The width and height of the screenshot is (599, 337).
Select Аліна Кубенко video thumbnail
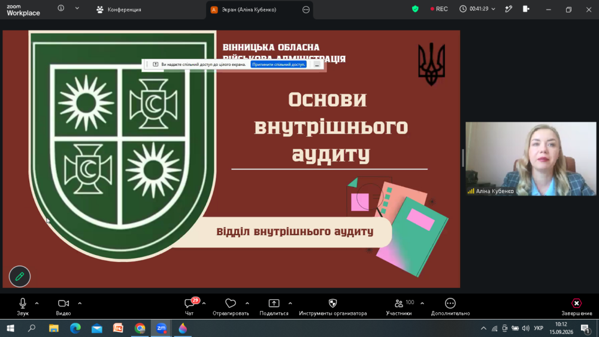531,159
